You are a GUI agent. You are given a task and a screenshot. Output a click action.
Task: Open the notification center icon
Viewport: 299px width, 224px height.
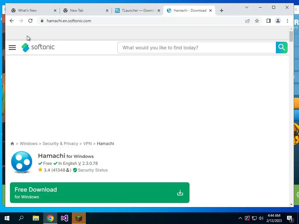290,218
